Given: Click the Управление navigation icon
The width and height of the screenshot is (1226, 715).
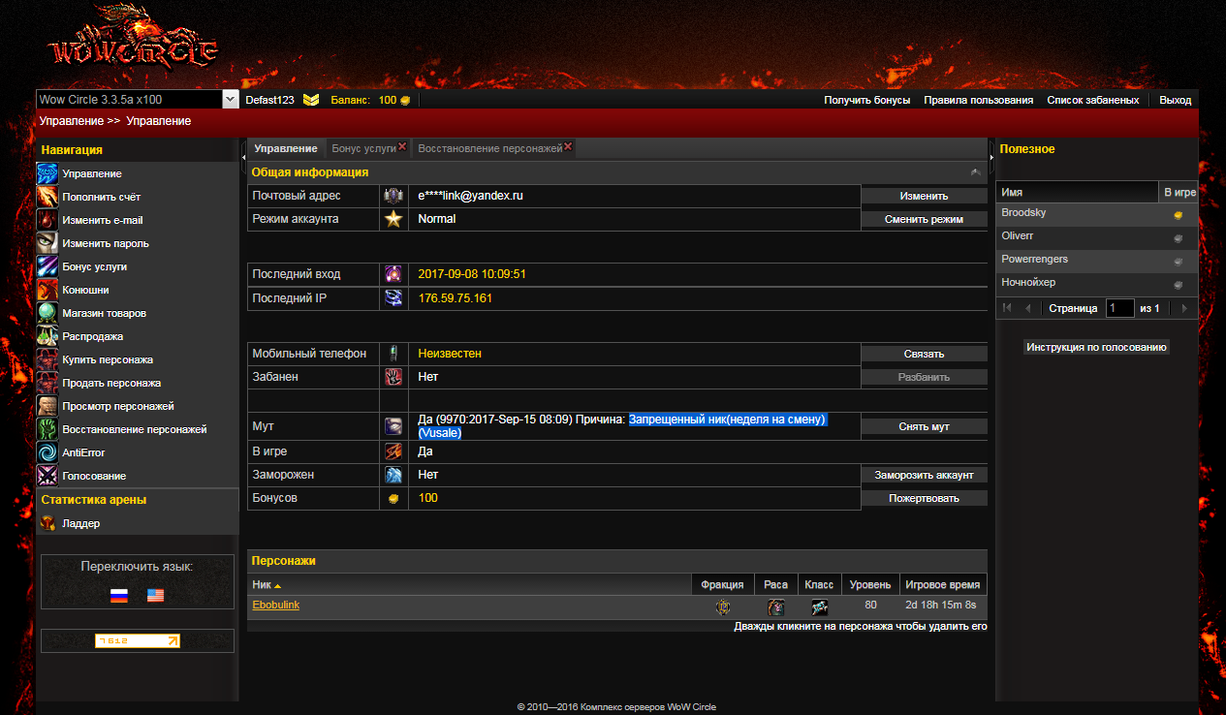Looking at the screenshot, I should coord(47,173).
